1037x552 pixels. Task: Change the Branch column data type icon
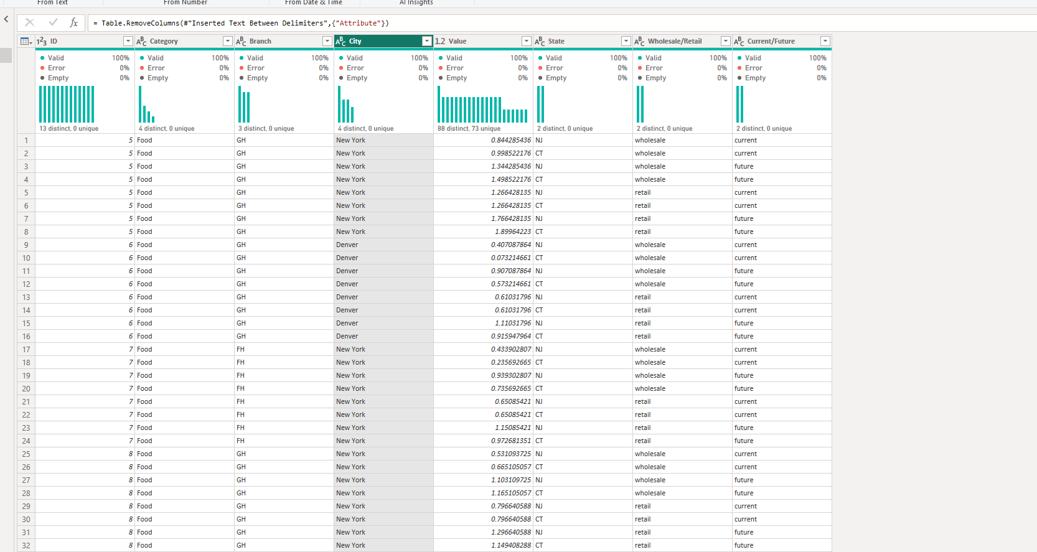pos(241,41)
